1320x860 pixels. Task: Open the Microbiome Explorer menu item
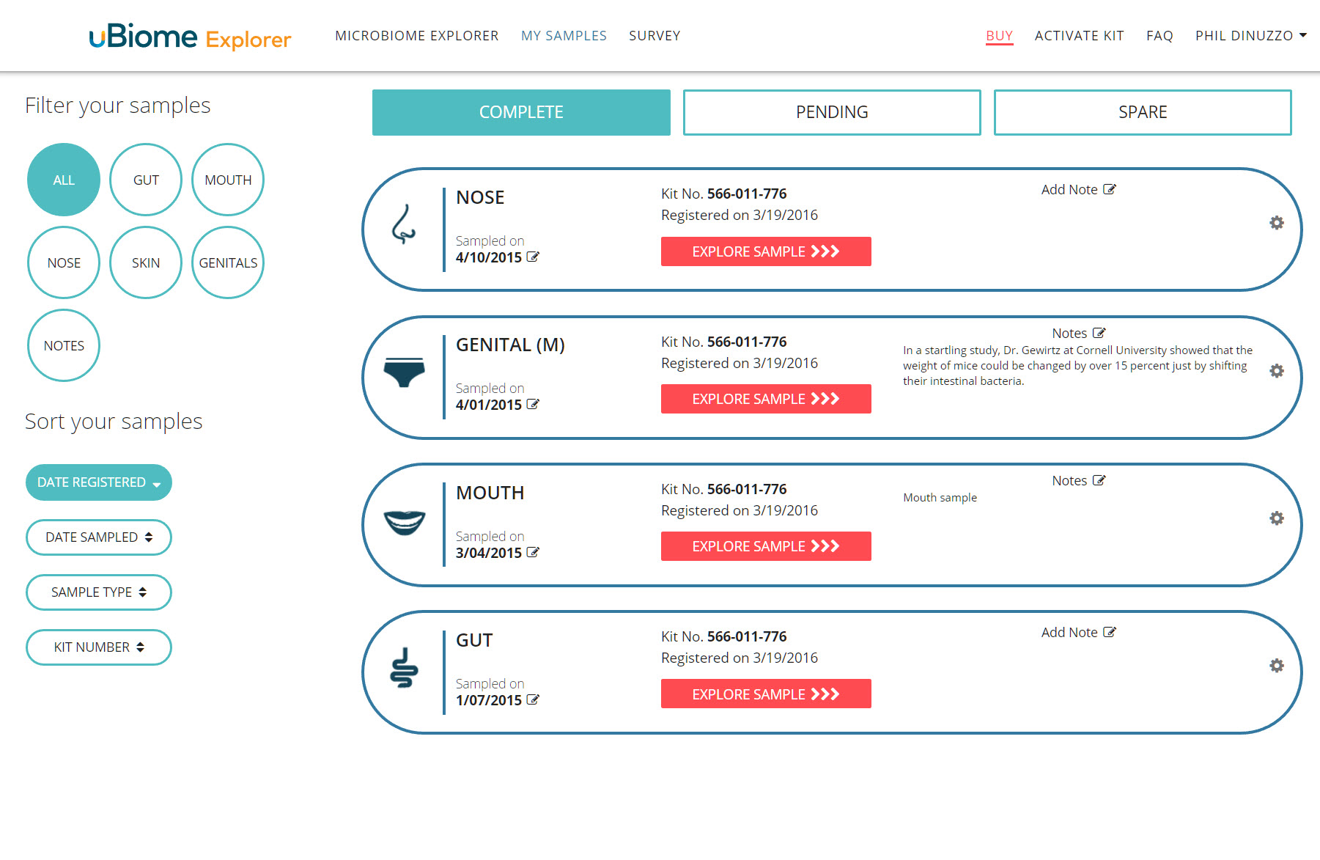(416, 36)
